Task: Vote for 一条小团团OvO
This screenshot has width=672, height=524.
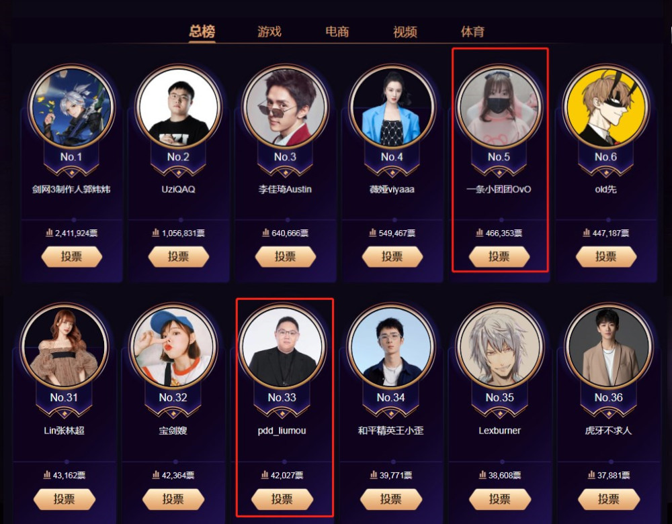Action: 499,257
